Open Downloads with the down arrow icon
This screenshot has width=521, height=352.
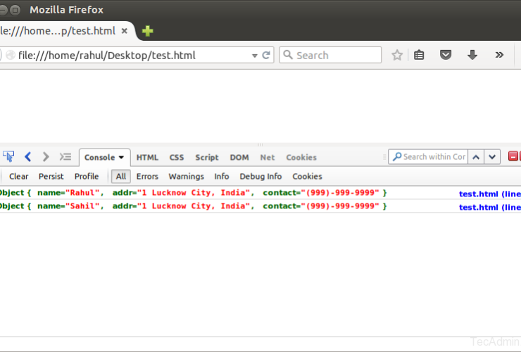[x=472, y=55]
